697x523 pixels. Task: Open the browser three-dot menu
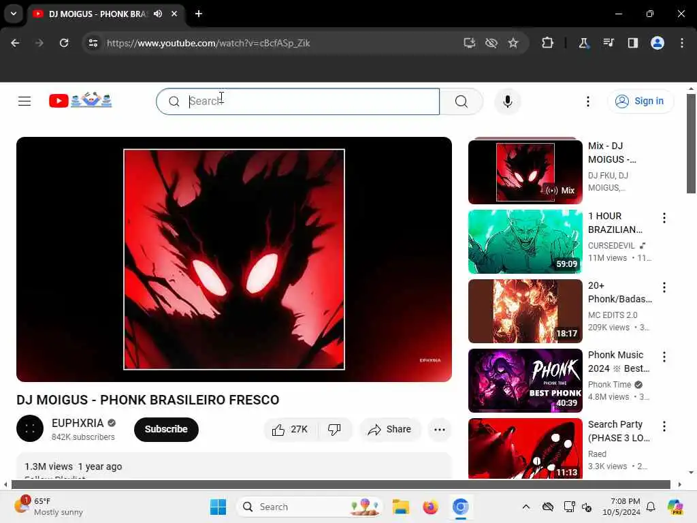point(682,43)
